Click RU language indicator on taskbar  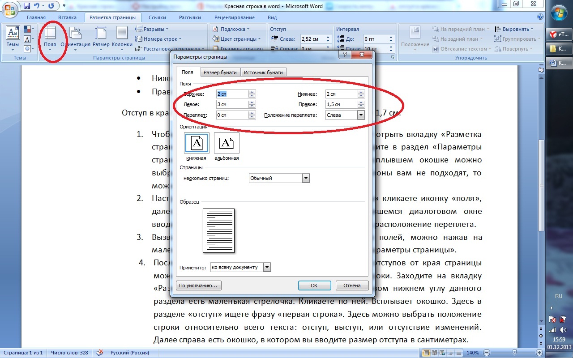click(x=558, y=296)
